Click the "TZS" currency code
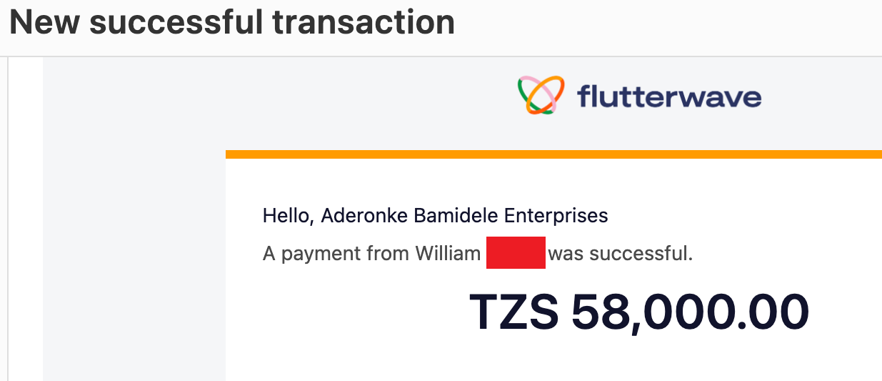Screen dimensions: 882x381 [x=513, y=313]
